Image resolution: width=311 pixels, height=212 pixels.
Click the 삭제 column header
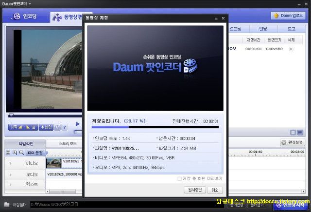tap(291, 40)
